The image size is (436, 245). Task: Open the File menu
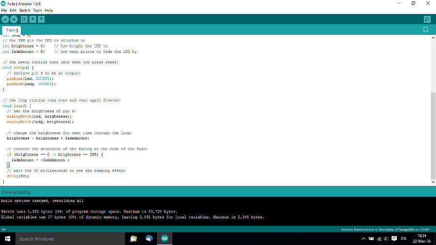point(4,11)
